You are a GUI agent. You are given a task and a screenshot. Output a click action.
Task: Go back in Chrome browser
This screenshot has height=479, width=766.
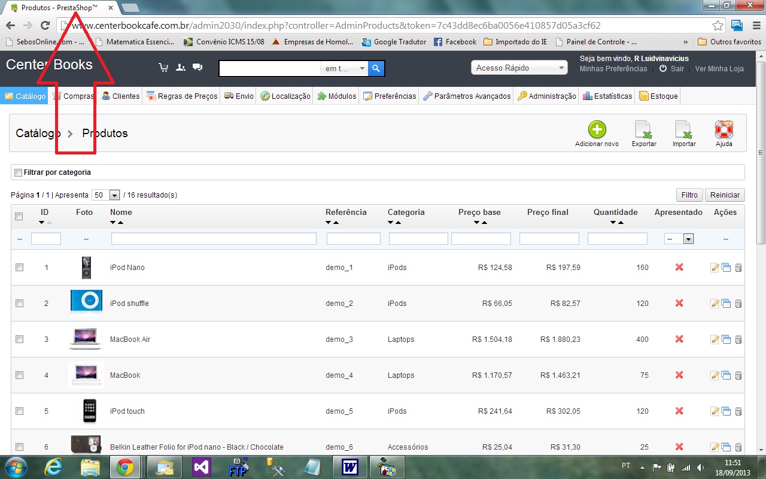pos(10,25)
